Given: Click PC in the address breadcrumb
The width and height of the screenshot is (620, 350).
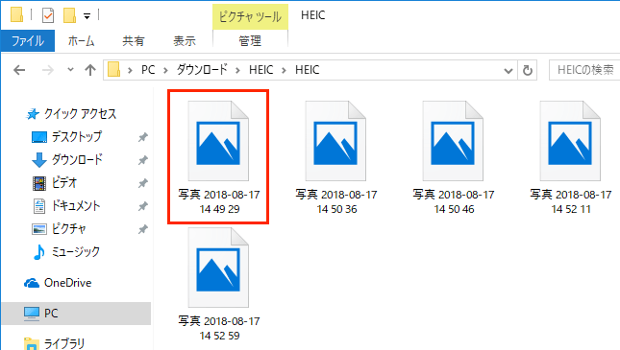Looking at the screenshot, I should coord(148,70).
